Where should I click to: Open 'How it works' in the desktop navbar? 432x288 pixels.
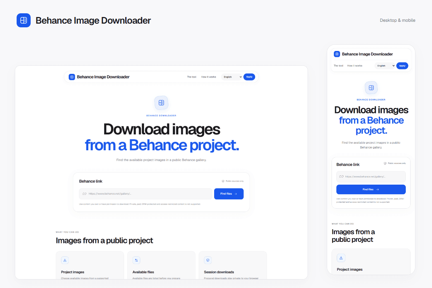(209, 77)
